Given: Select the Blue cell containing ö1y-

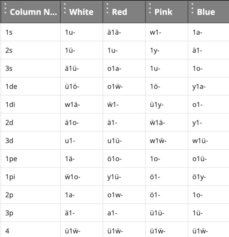Looking at the screenshot, I should (209, 177).
